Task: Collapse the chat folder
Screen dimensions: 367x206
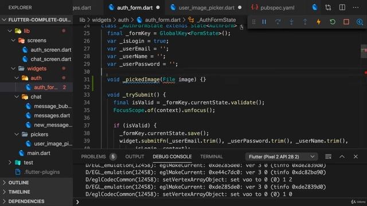Action: [17, 97]
